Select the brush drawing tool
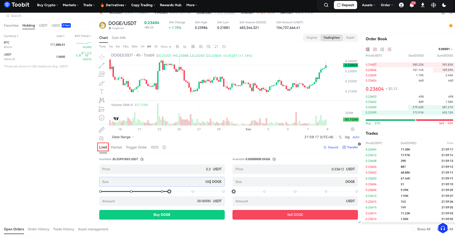Screen dimensions: 455x237 click(102, 83)
